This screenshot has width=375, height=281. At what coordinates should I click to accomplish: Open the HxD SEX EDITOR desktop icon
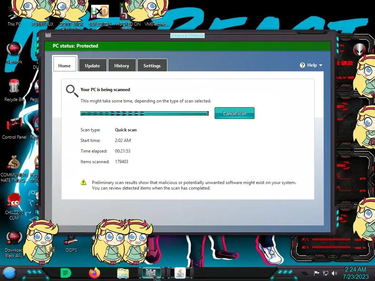coord(100,15)
